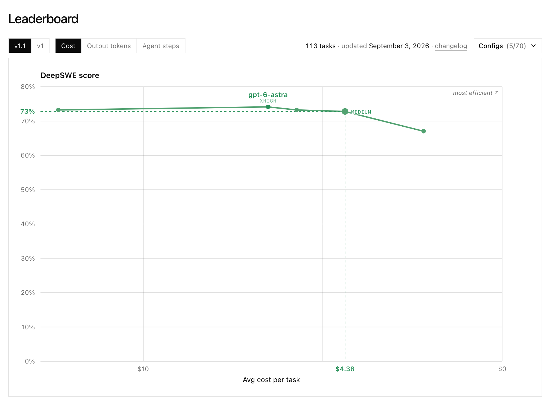The height and width of the screenshot is (407, 558).
Task: Click the lowest-cost data point
Action: (423, 131)
